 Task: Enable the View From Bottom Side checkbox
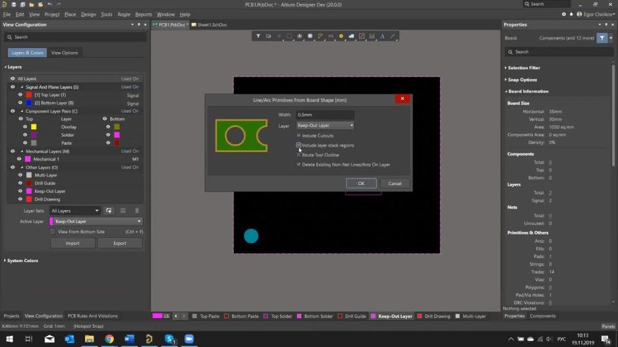tap(52, 232)
